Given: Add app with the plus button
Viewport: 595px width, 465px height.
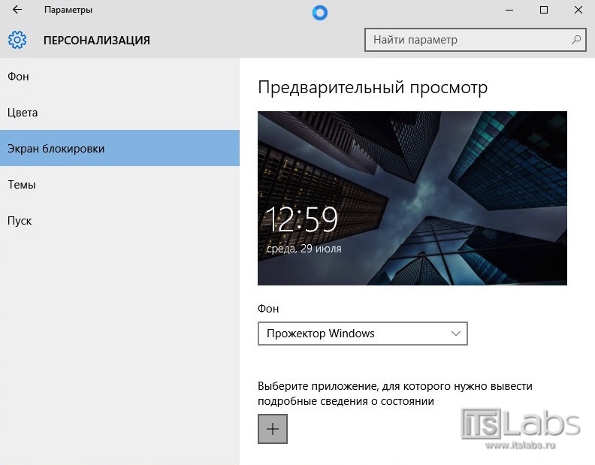Looking at the screenshot, I should [273, 429].
